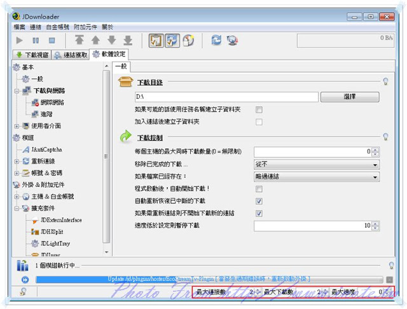The image size is (407, 309).
Task: Click the premium stopwatch toolbar icon
Action: (189, 40)
